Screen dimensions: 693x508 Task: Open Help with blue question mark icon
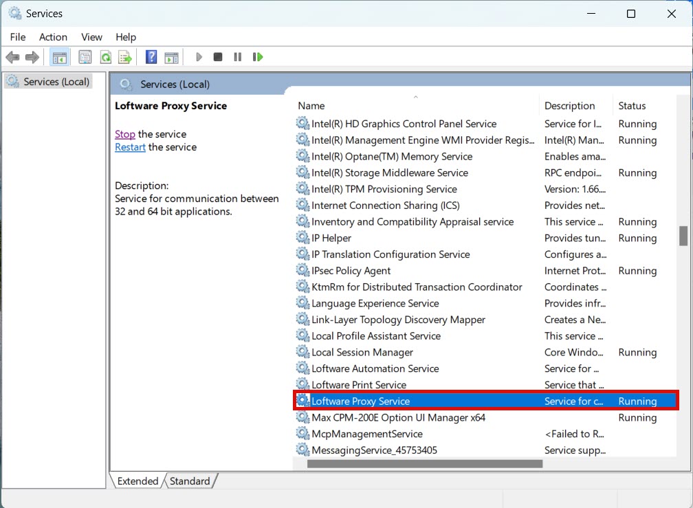tap(151, 57)
